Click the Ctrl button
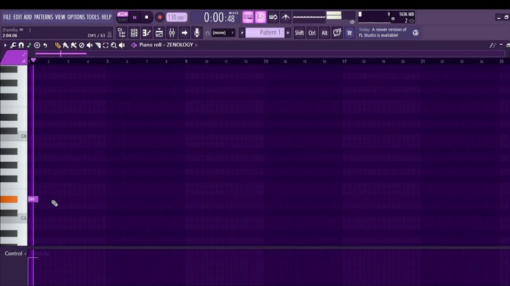The width and height of the screenshot is (510, 286). pos(312,33)
